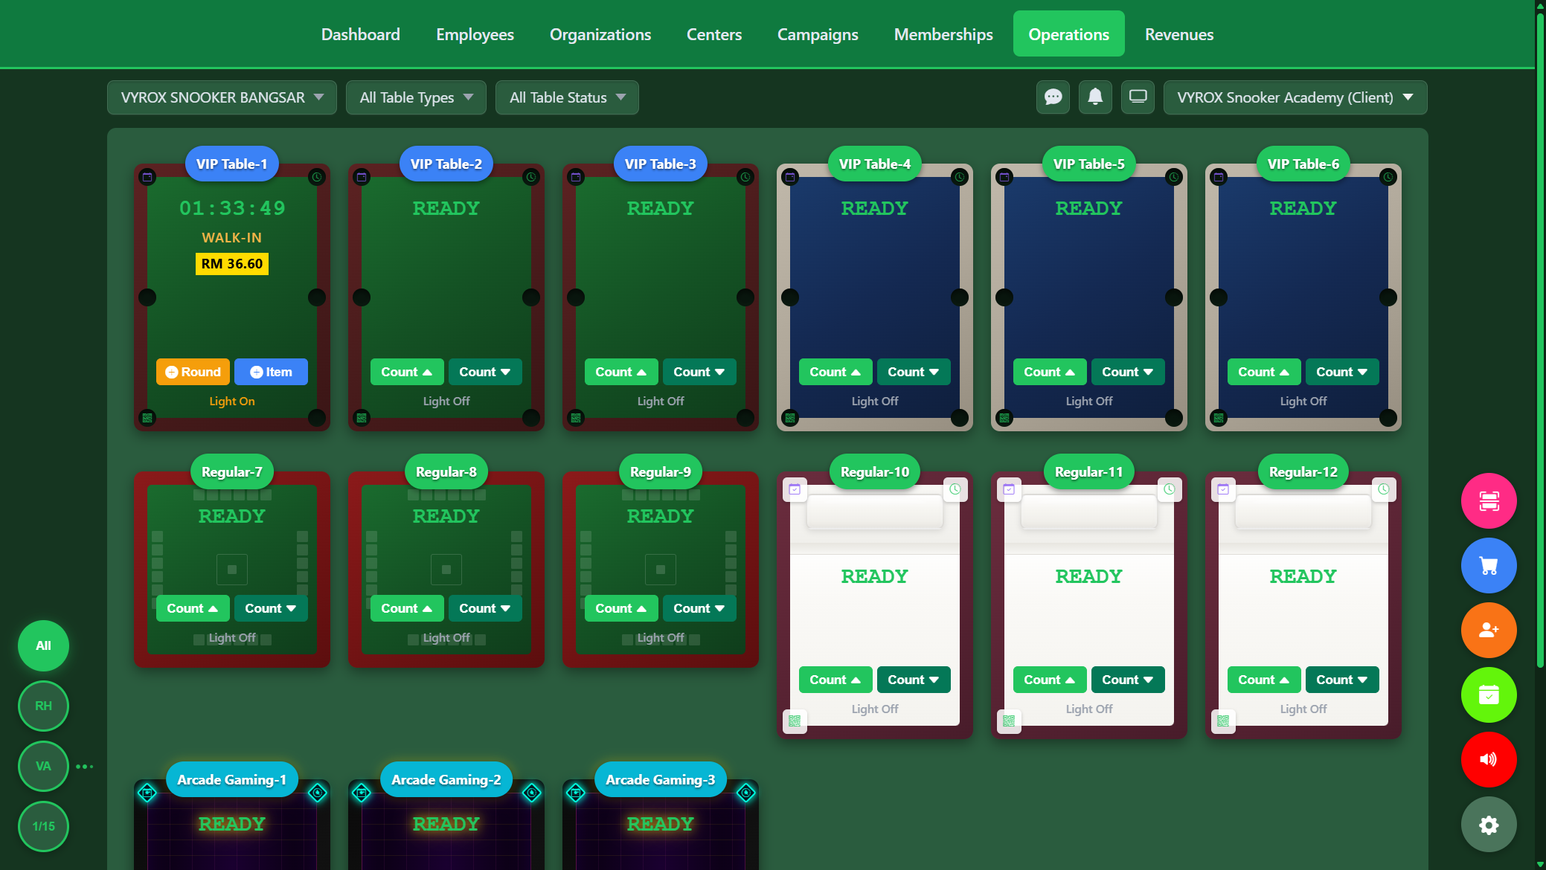
Task: Click clock icon on VIP Table-1
Action: 317,177
